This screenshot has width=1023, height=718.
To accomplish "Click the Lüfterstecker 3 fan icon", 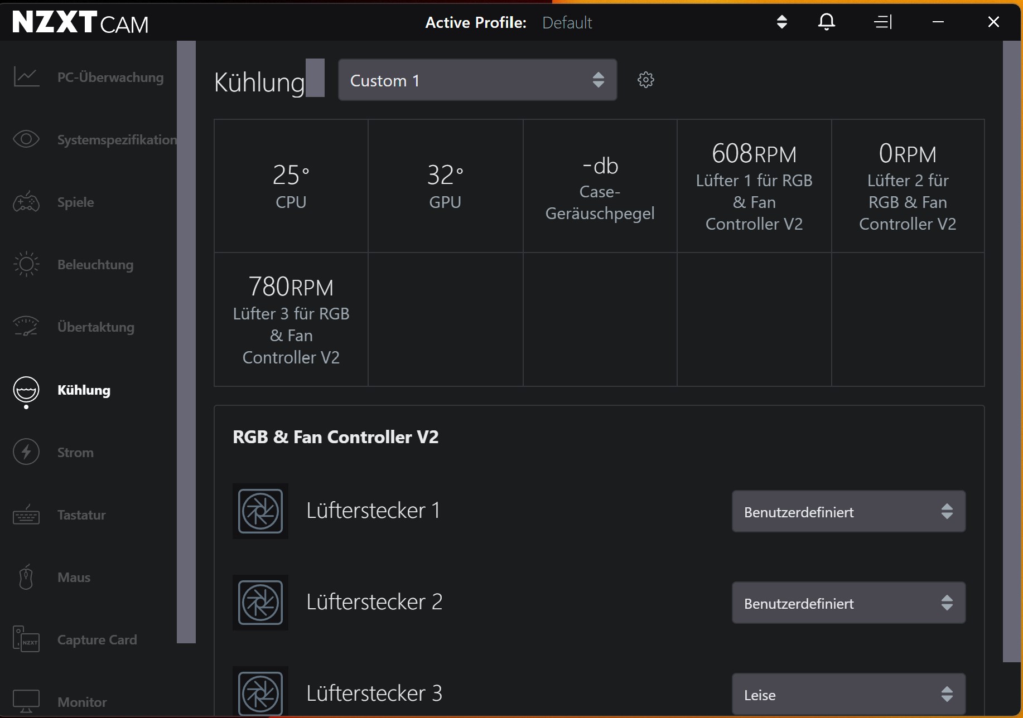I will coord(260,692).
